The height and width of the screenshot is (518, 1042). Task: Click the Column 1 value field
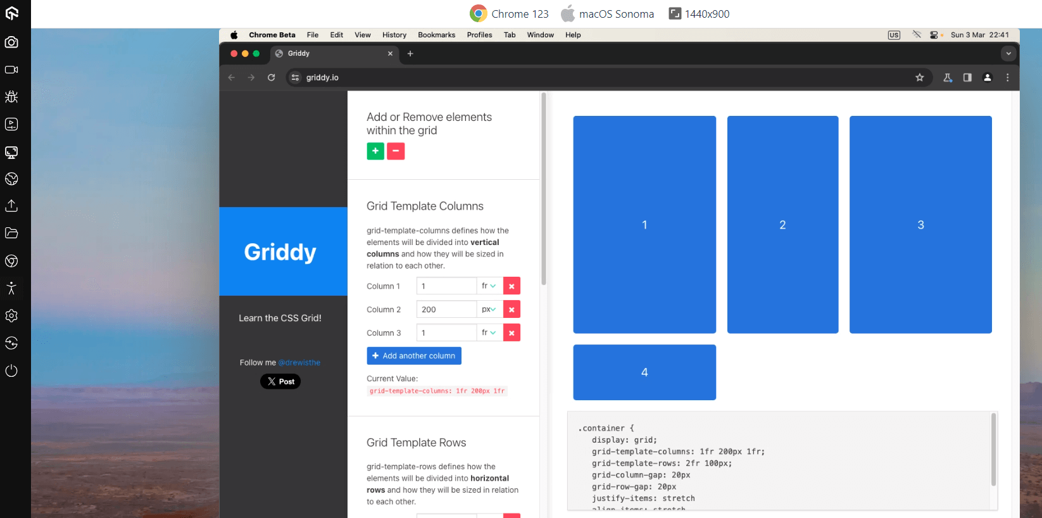click(446, 286)
